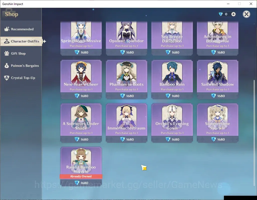Viewport: 257px width, 200px height.
Task: Click the crystal icon under Adventures in Blazing Hue
Action: [213, 52]
